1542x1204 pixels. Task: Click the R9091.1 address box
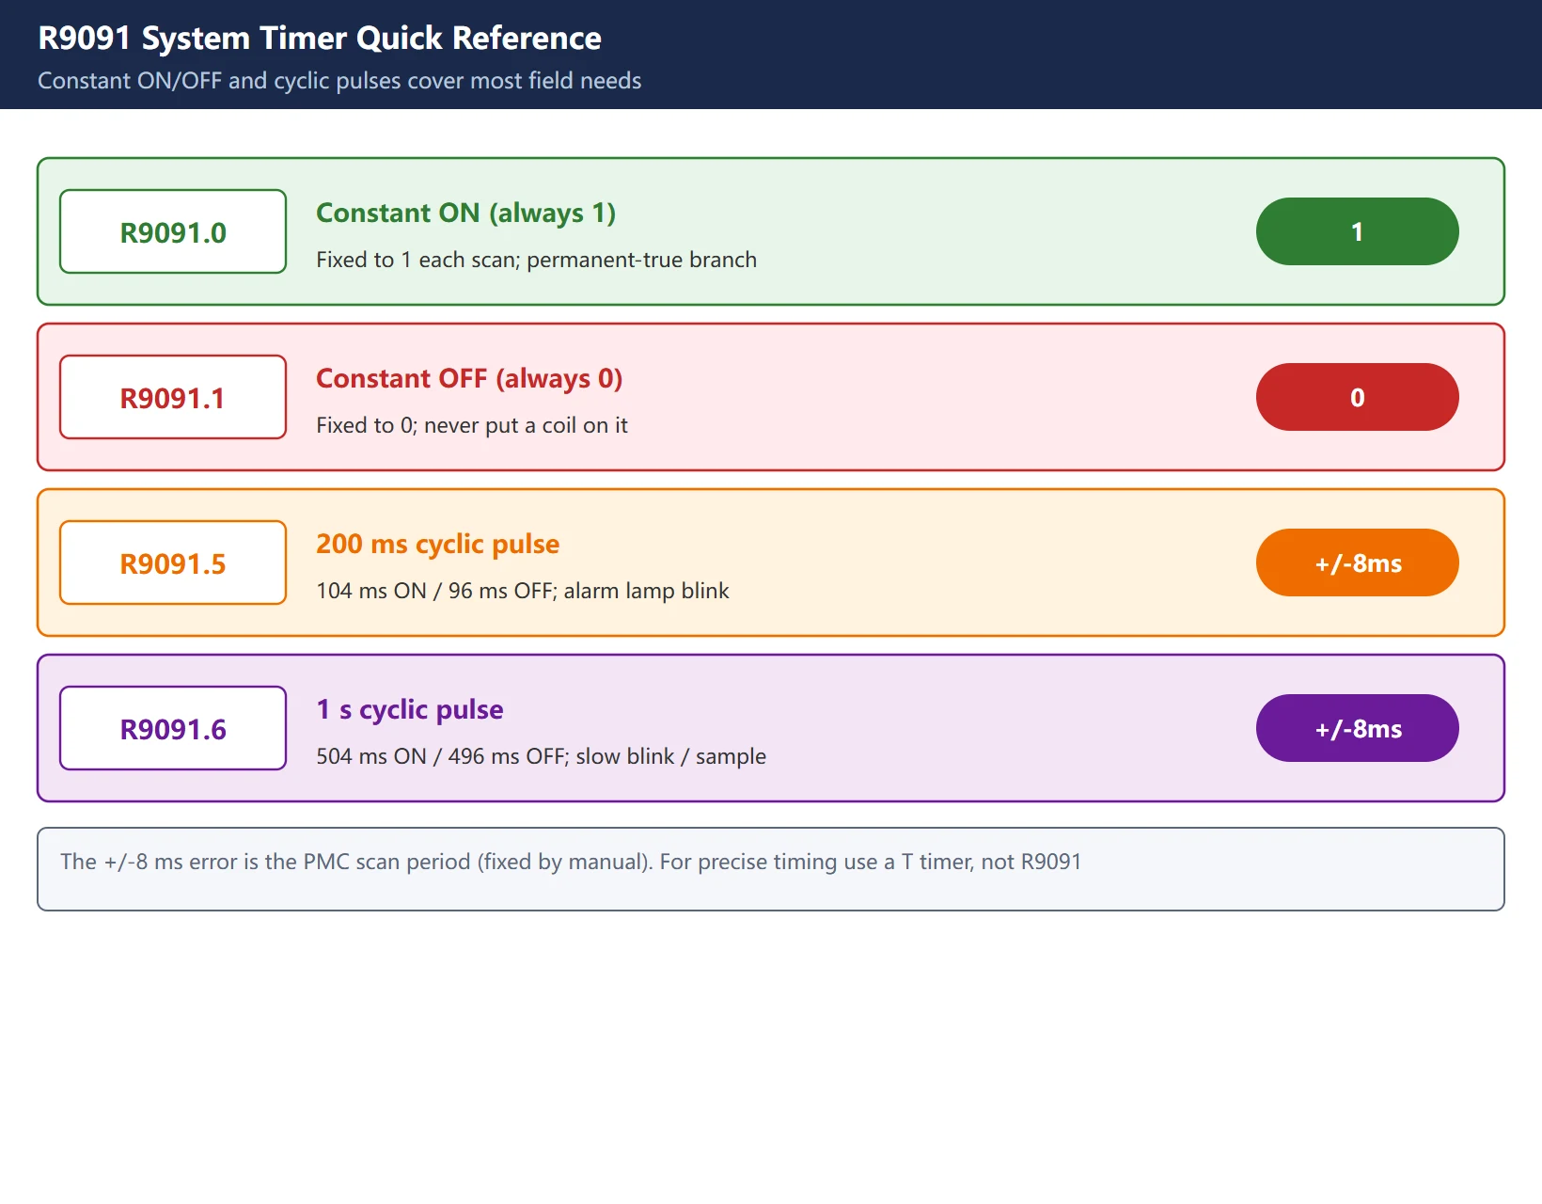(173, 397)
